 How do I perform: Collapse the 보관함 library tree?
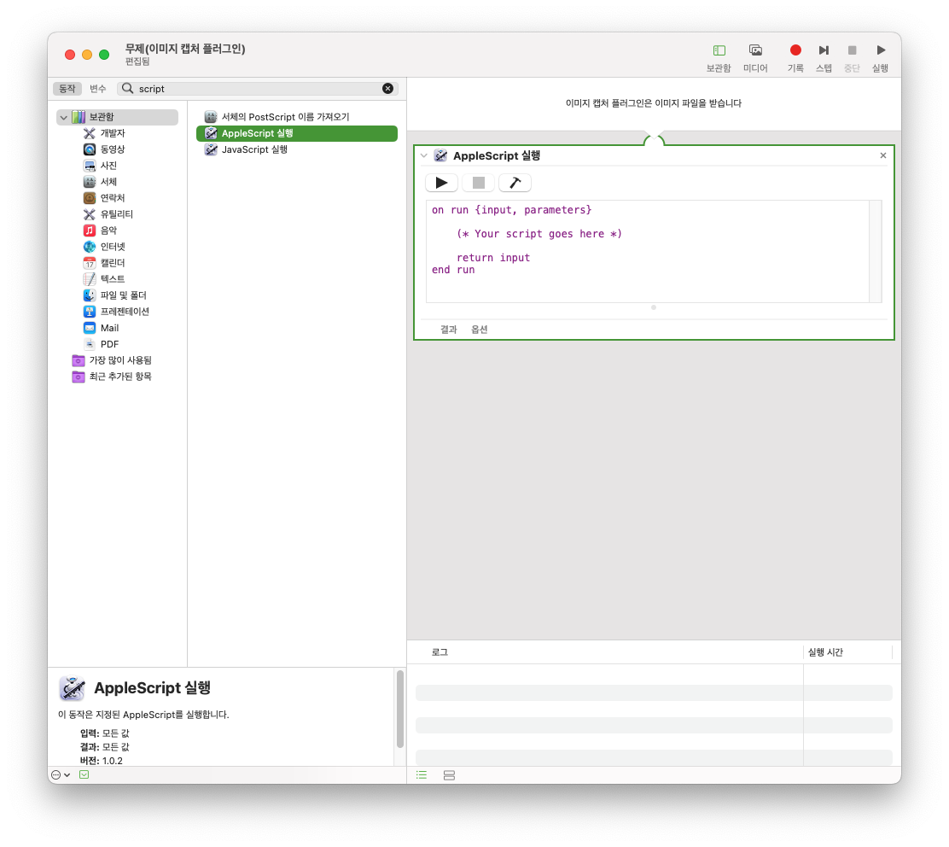coord(63,117)
